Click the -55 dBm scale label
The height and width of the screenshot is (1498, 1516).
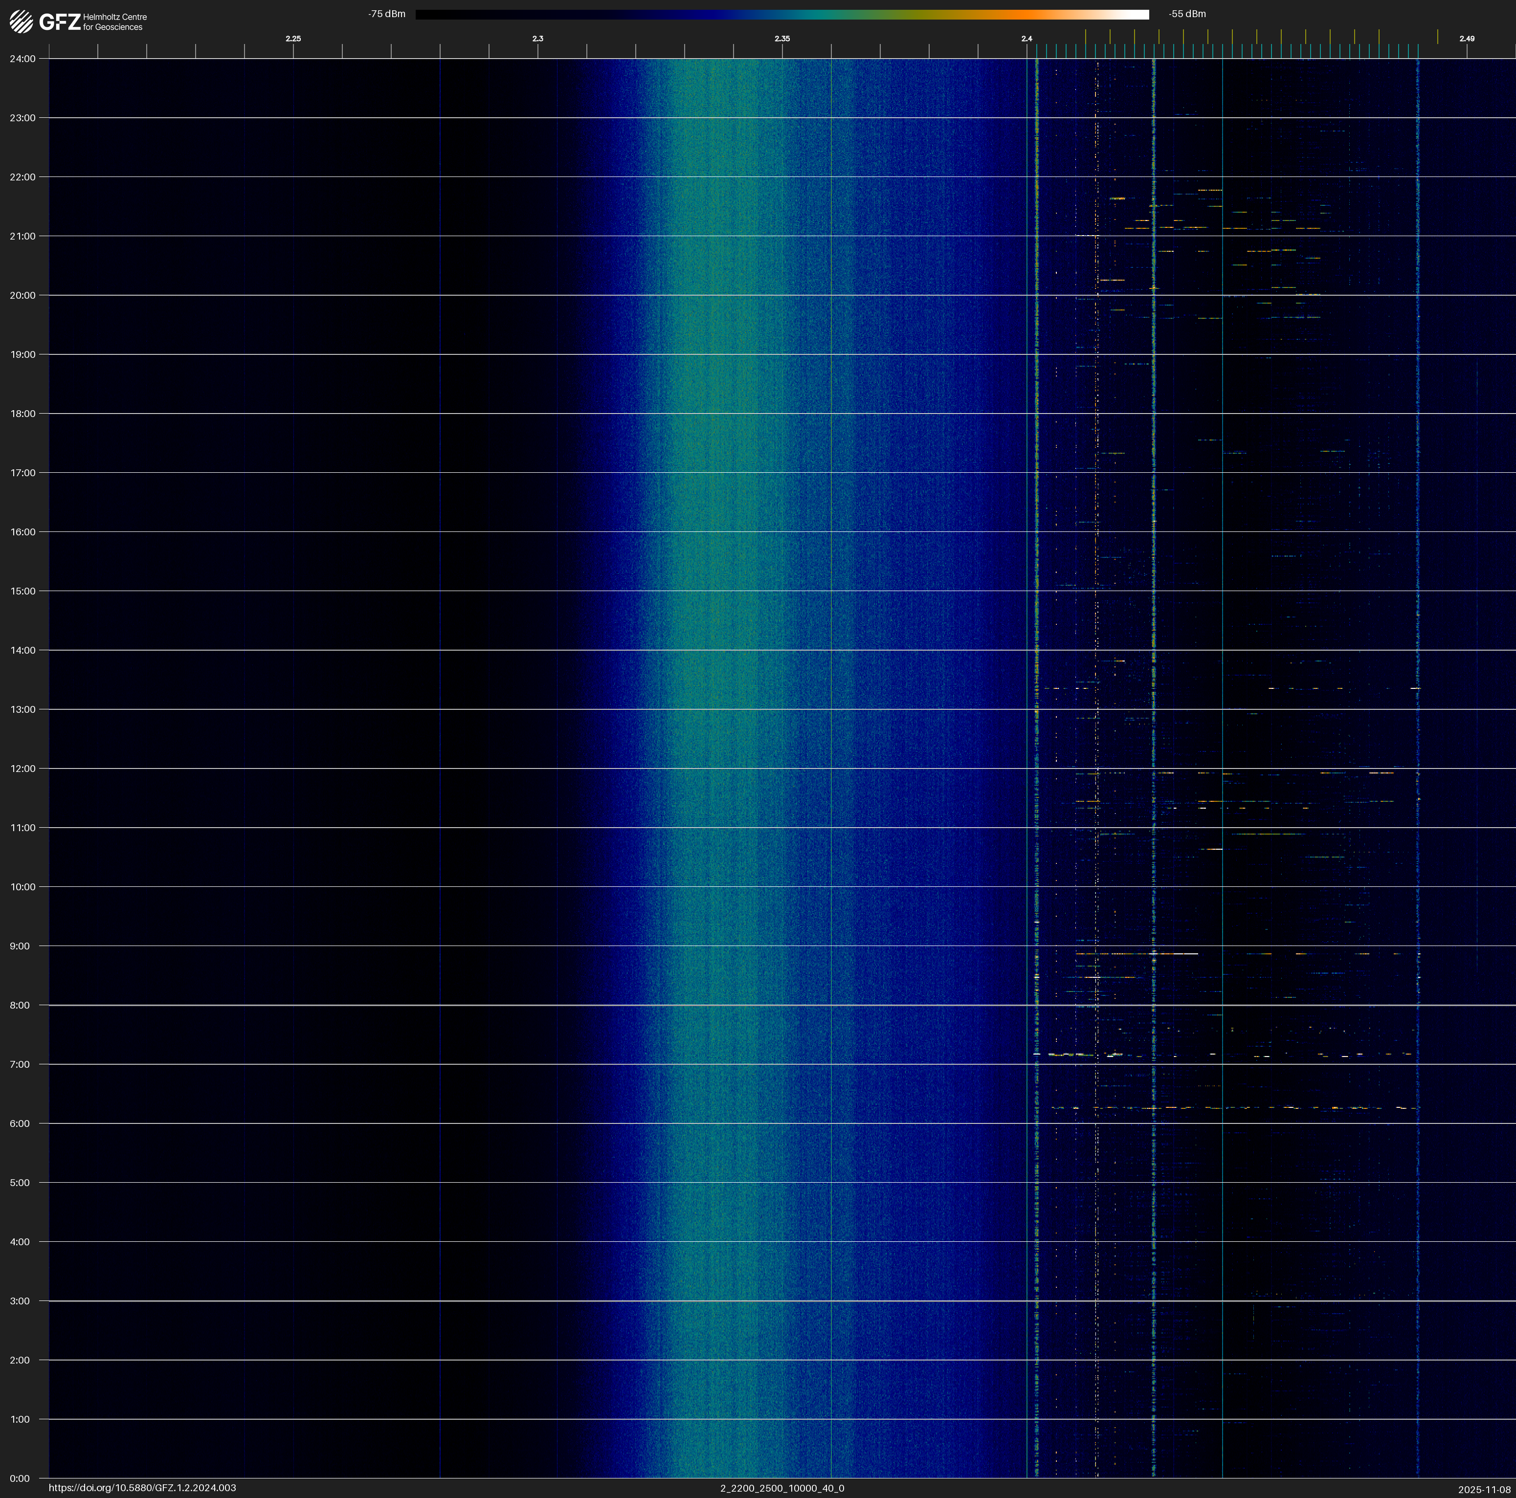click(1186, 14)
